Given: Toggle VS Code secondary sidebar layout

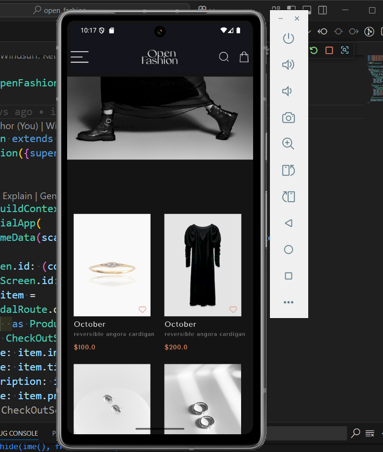Looking at the screenshot, I should point(323,10).
